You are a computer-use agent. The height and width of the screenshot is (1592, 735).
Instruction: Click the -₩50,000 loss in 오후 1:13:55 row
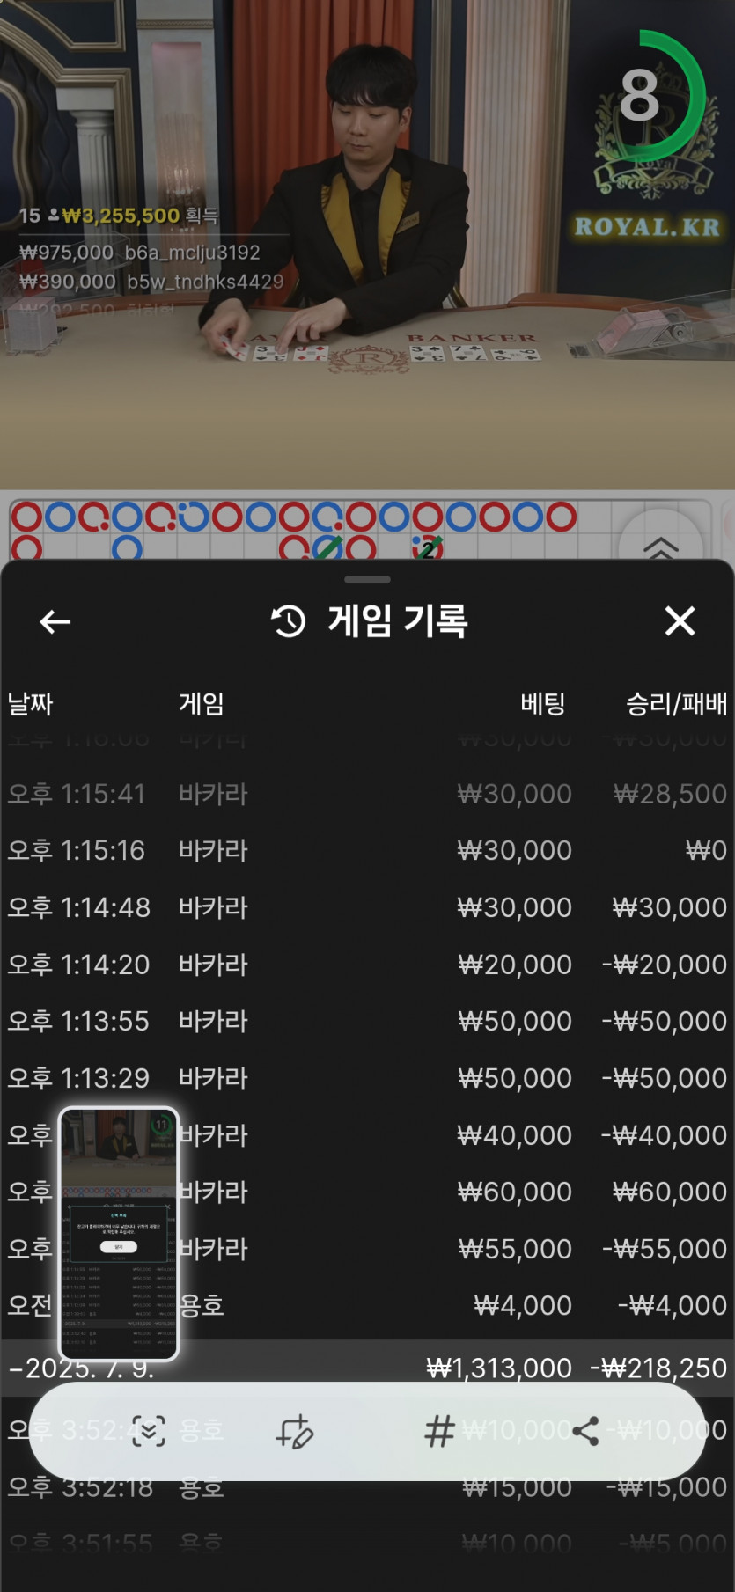click(x=665, y=1022)
